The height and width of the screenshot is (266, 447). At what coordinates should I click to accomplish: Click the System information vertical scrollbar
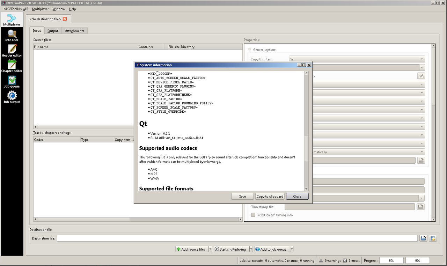(306, 131)
